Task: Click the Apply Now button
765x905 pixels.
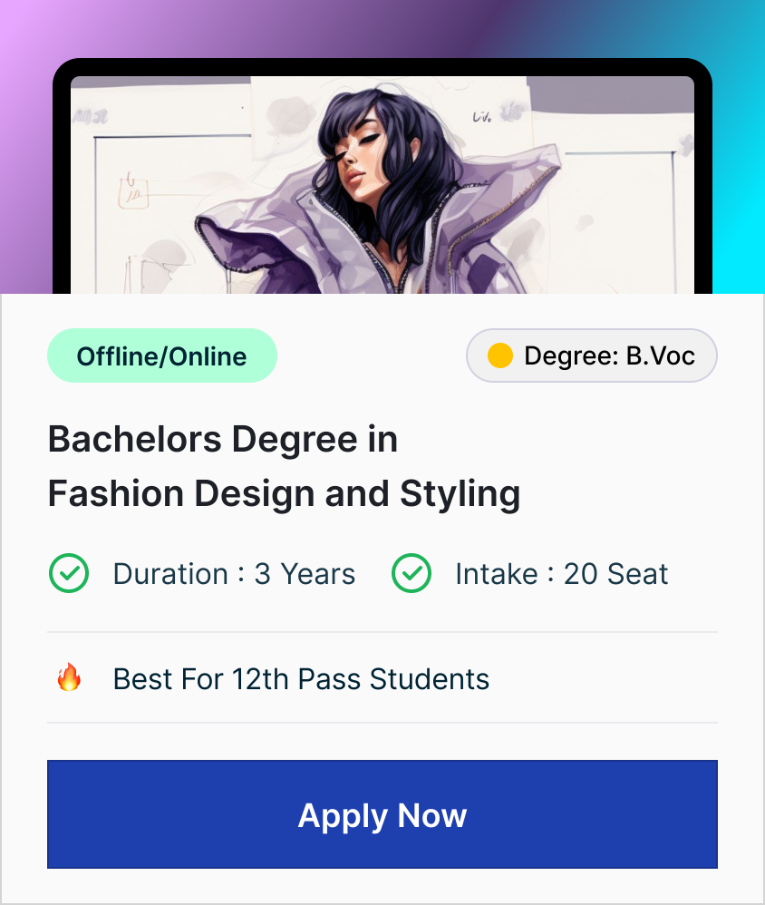Action: point(382,814)
